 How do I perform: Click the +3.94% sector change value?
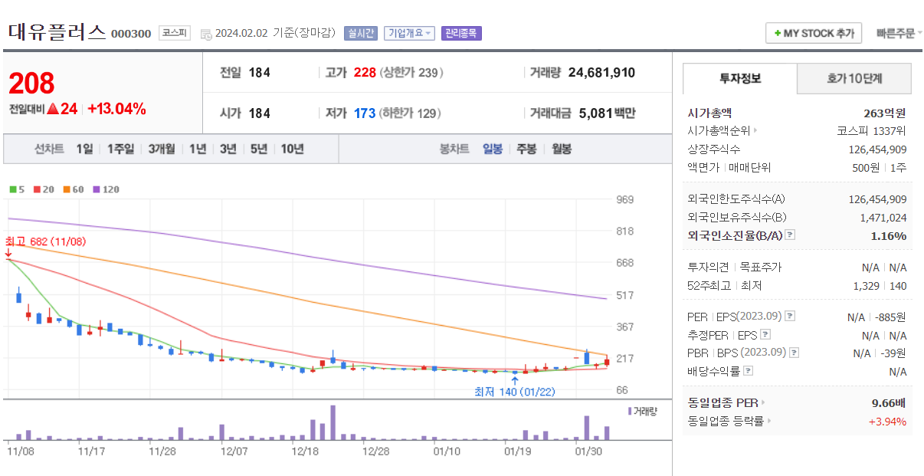(887, 421)
